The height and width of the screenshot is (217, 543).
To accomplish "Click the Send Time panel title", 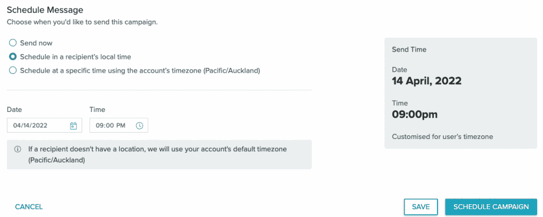I will coord(409,50).
